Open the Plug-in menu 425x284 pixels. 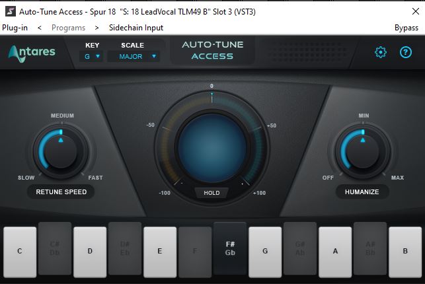15,28
